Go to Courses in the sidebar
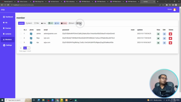Viewport: 181px width, 102px height. click(7, 28)
